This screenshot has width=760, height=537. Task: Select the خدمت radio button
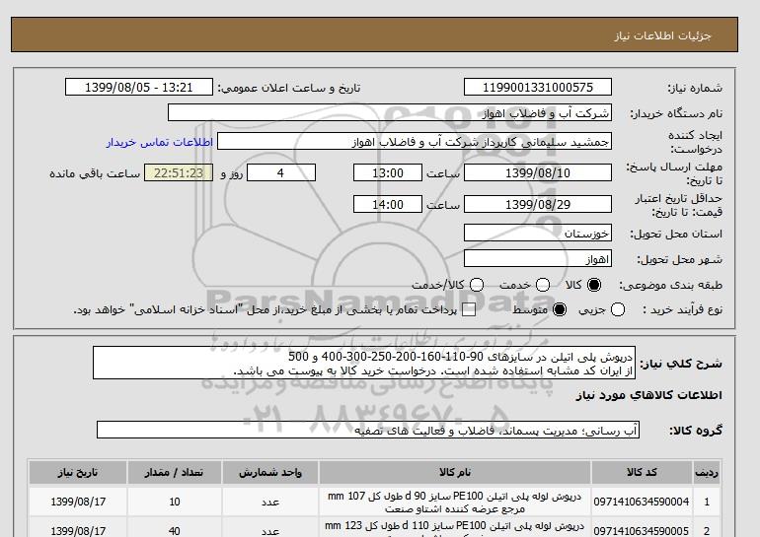point(543,285)
